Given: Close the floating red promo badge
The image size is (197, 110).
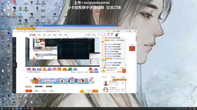Looking at the screenshot, I should (132, 45).
